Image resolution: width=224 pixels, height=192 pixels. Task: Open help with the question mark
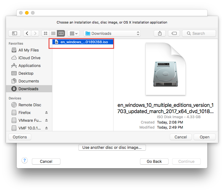click(x=24, y=160)
